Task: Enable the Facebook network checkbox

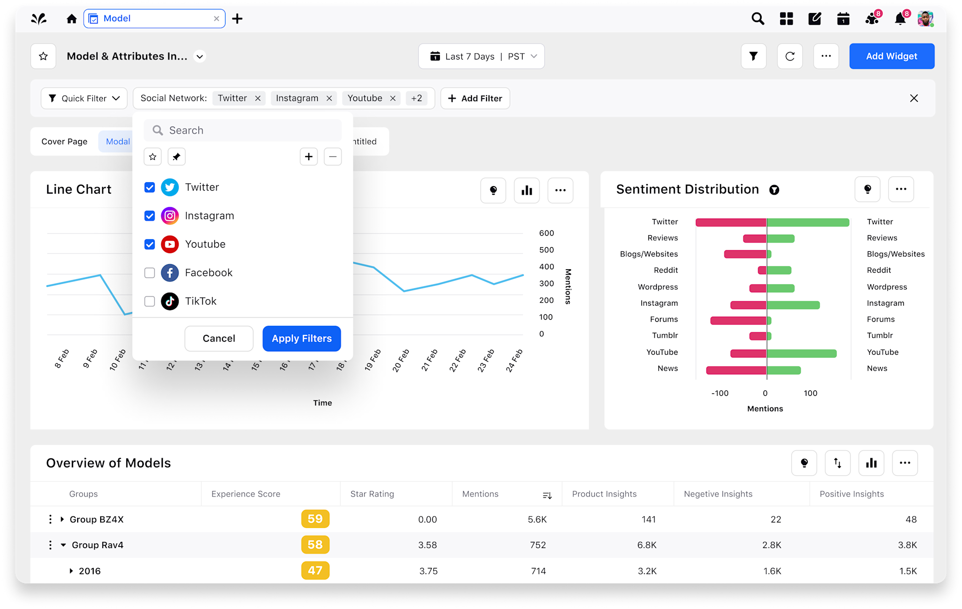Action: tap(149, 273)
